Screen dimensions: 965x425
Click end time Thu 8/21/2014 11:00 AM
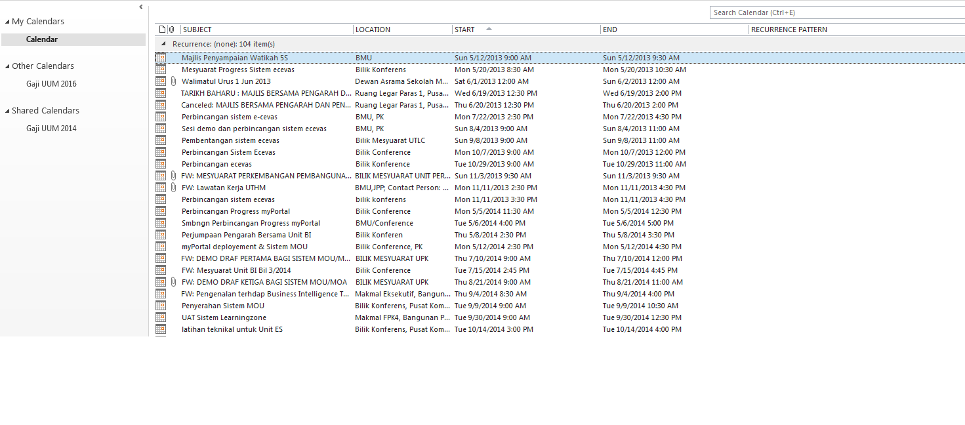pos(643,282)
